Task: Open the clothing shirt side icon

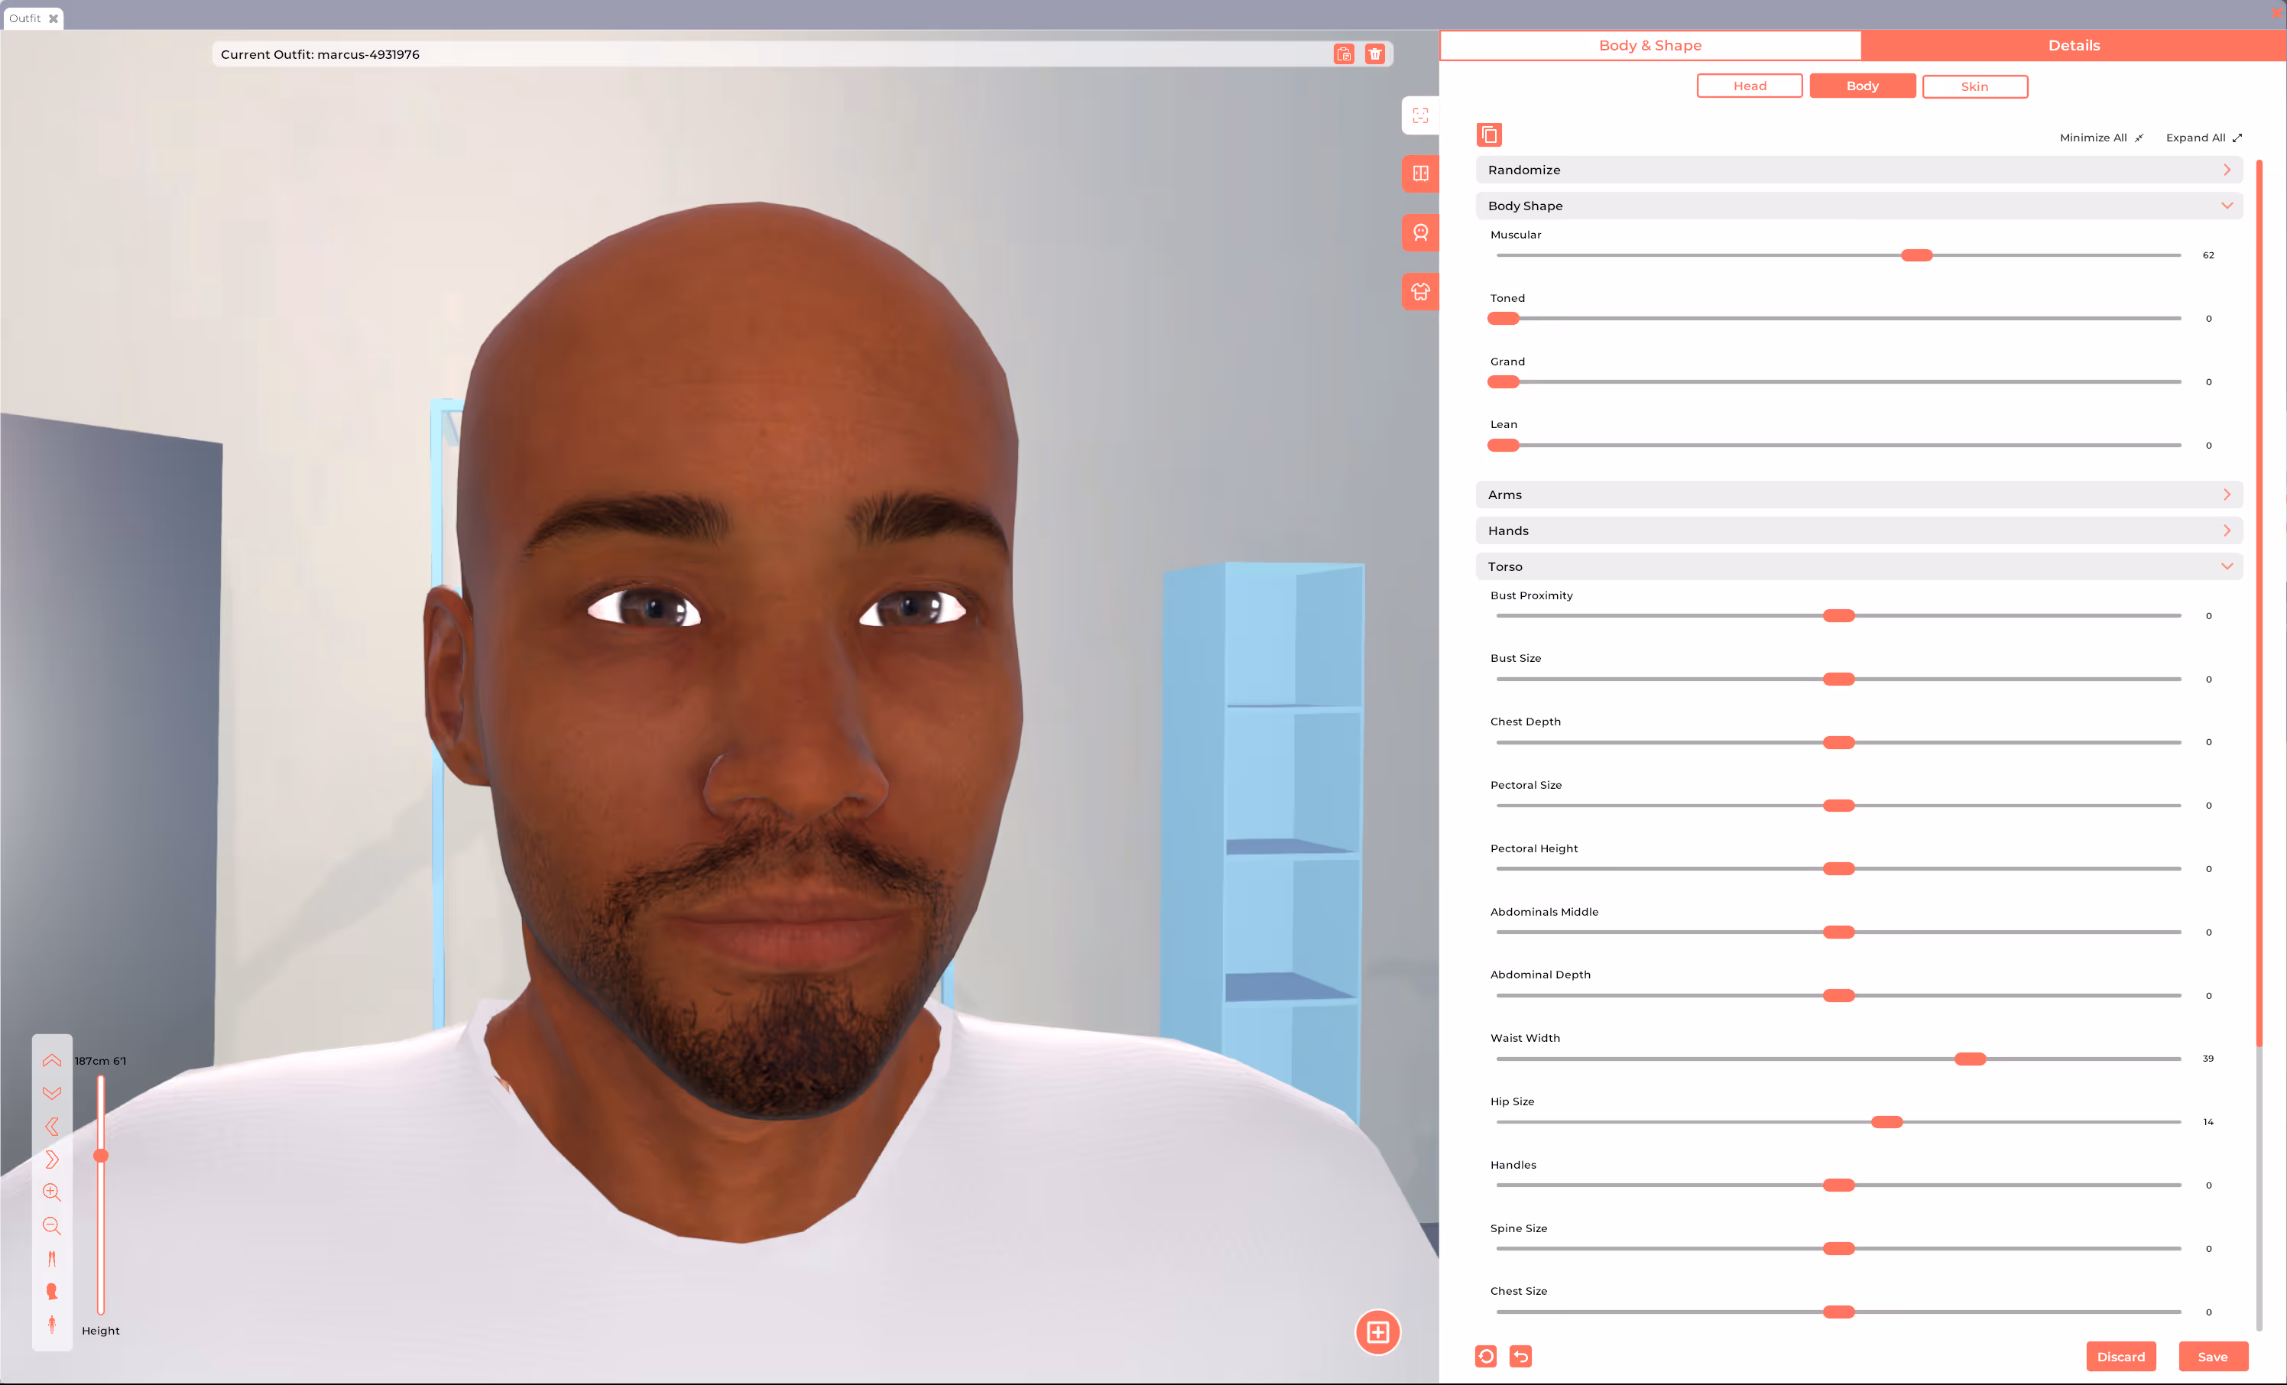Action: tap(1420, 291)
